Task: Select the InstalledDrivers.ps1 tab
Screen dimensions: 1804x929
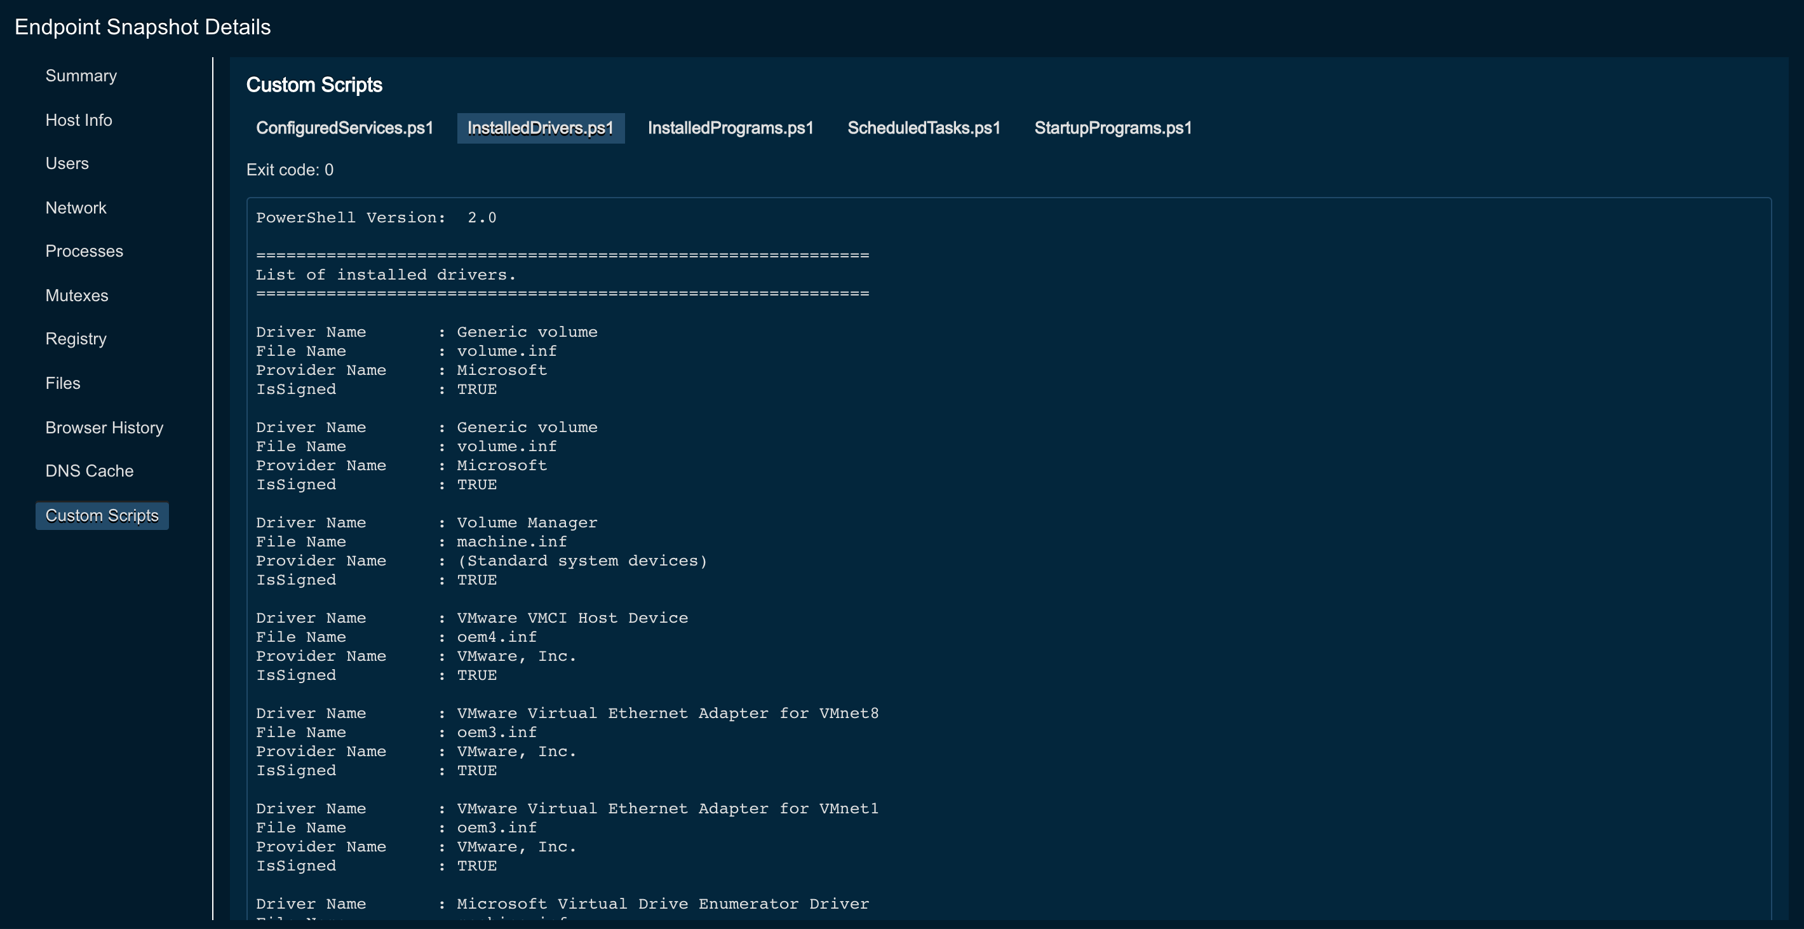Action: click(540, 128)
